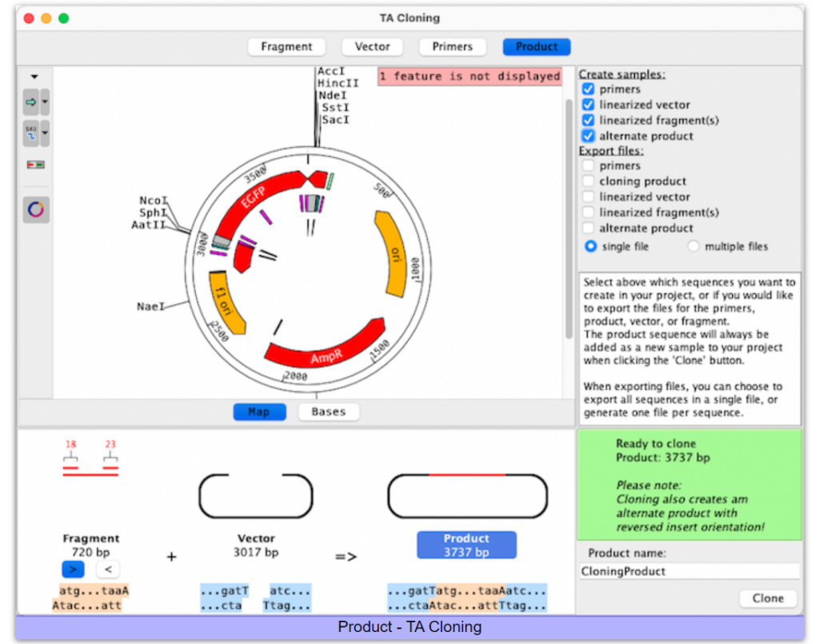Switch to the Bases view
The image size is (819, 644).
328,412
